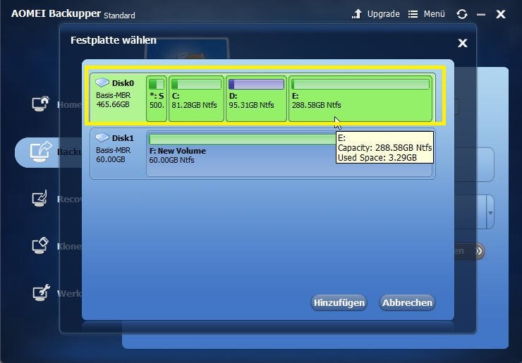Click the Festplatte wählen dialog title
This screenshot has height=363, width=522.
(x=114, y=40)
